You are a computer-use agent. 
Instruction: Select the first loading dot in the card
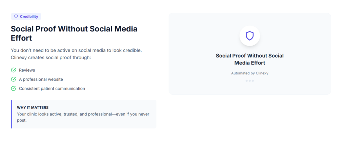[246, 81]
